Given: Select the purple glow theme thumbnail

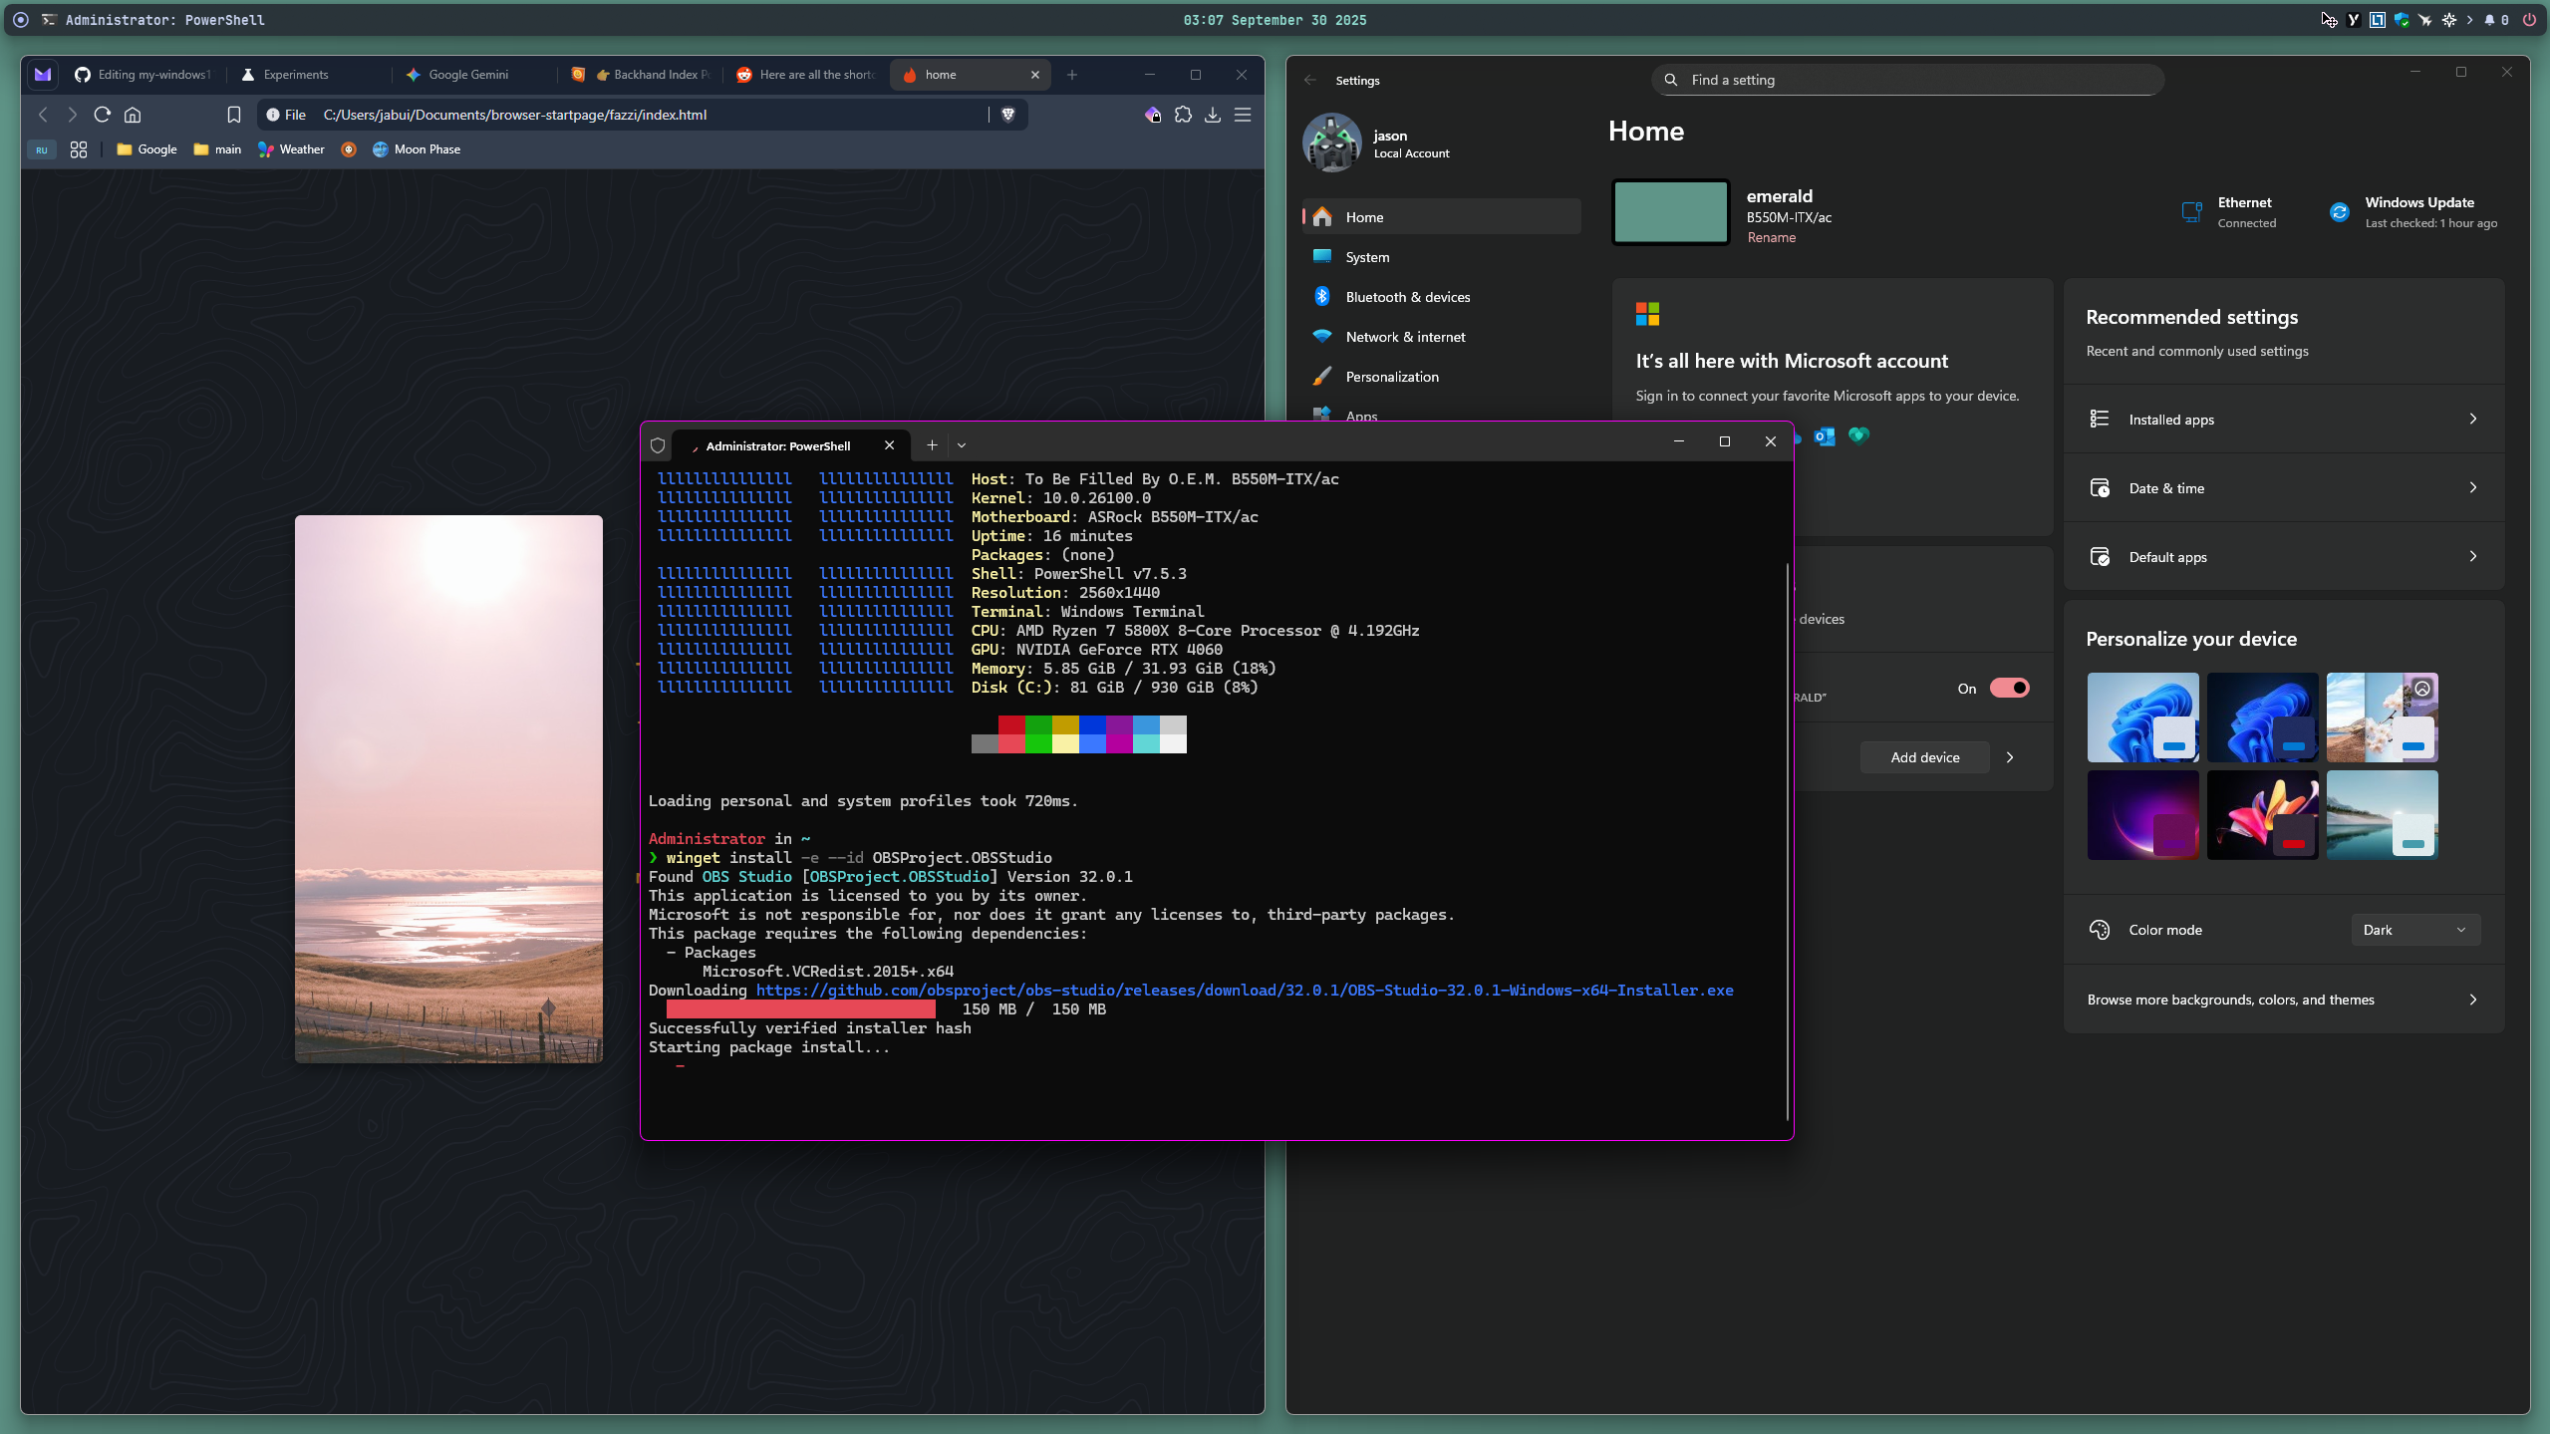Looking at the screenshot, I should [x=2142, y=815].
